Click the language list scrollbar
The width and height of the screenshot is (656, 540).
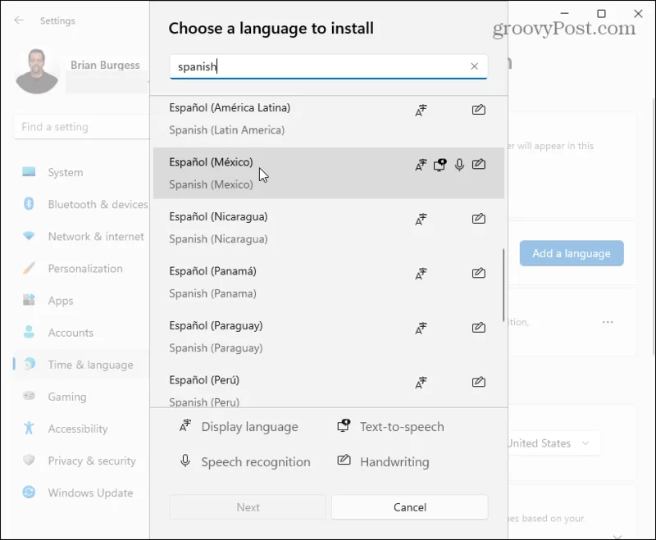pyautogui.click(x=503, y=285)
